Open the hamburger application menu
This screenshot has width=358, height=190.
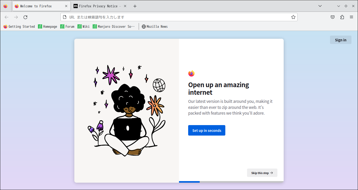[351, 17]
